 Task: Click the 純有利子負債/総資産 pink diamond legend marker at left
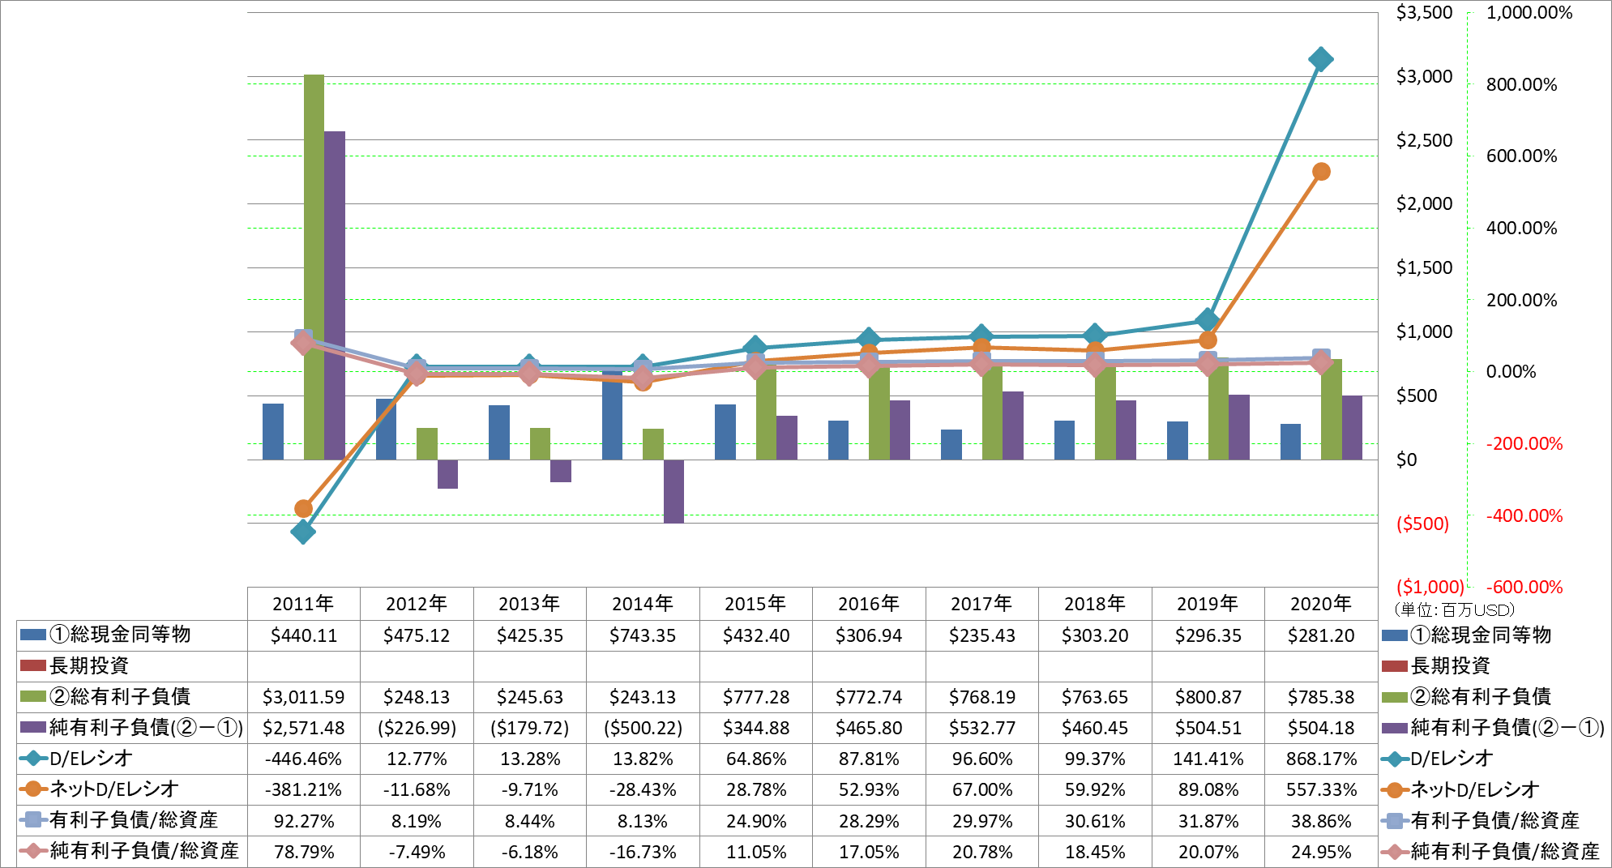click(x=33, y=851)
